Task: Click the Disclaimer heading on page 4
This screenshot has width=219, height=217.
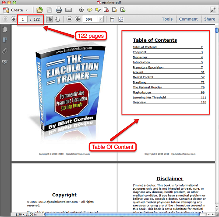Action: click(170, 179)
